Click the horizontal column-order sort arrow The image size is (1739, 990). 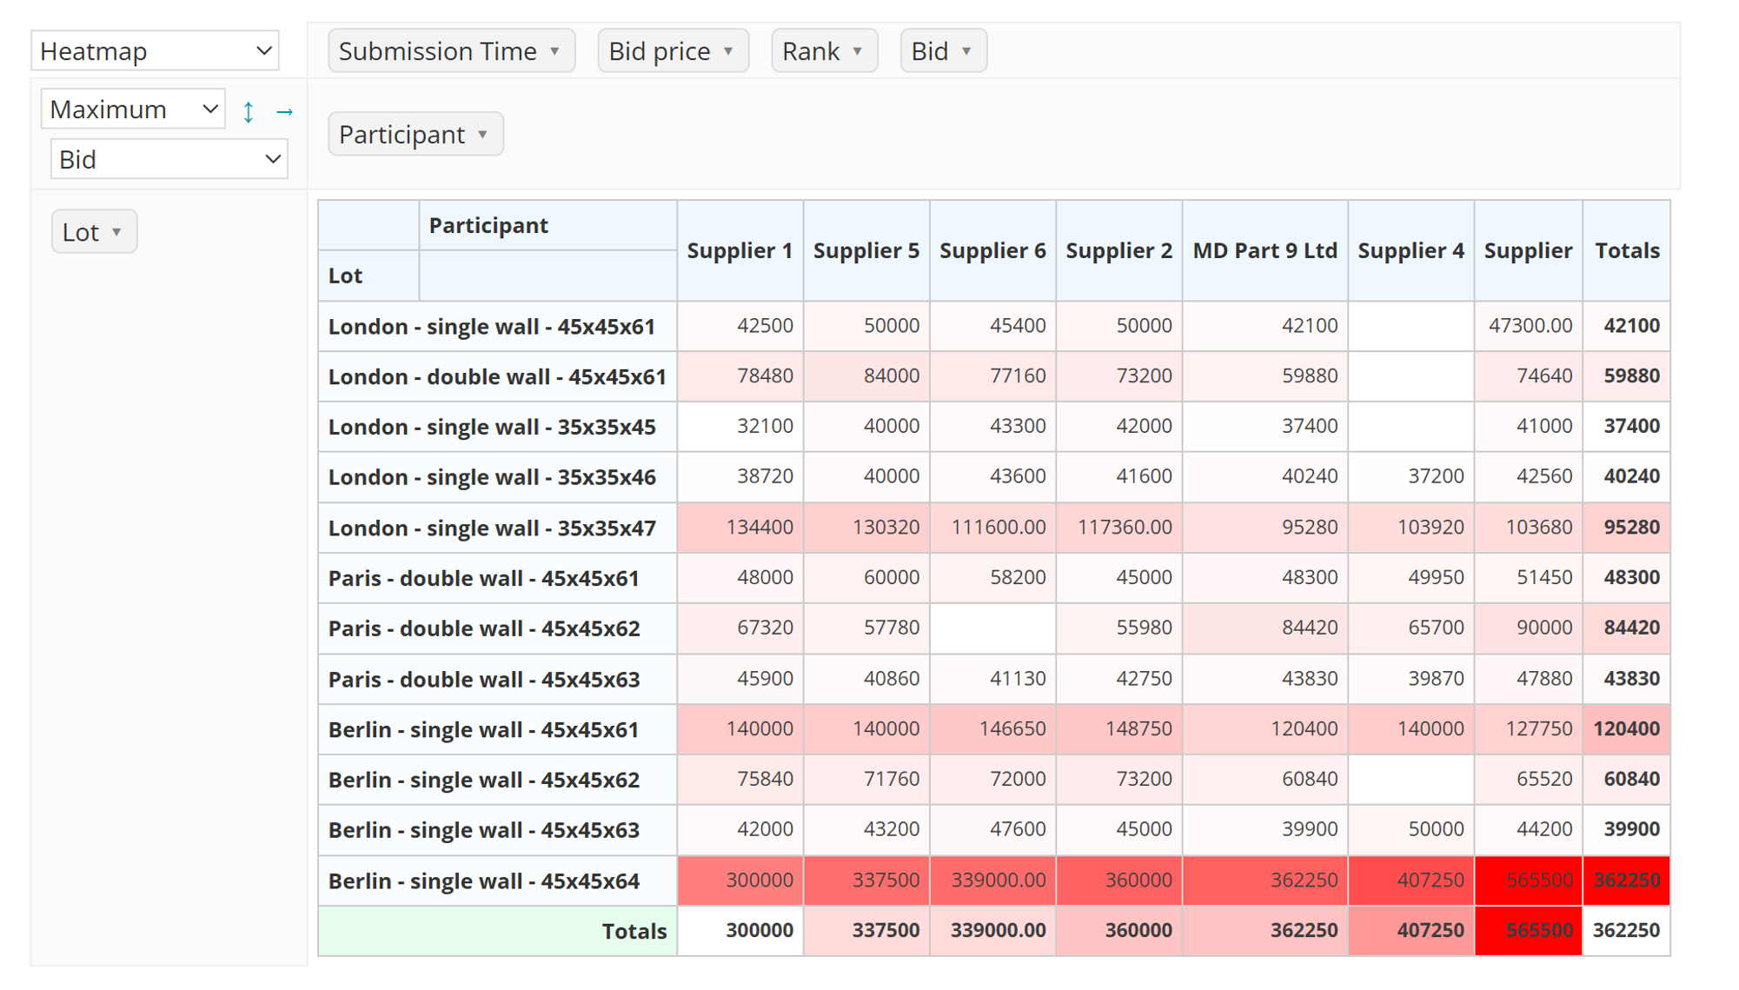click(x=284, y=111)
